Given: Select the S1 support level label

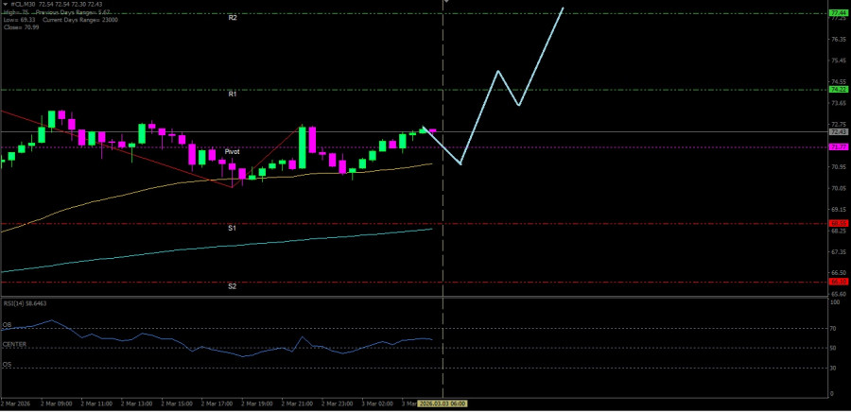Looking at the screenshot, I should 233,228.
